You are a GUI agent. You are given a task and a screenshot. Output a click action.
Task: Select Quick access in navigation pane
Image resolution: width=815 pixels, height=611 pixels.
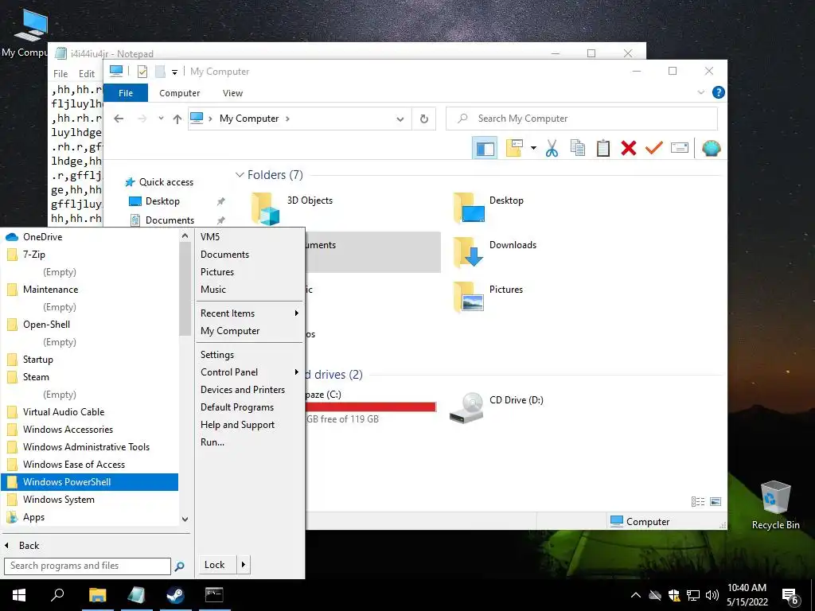click(166, 182)
